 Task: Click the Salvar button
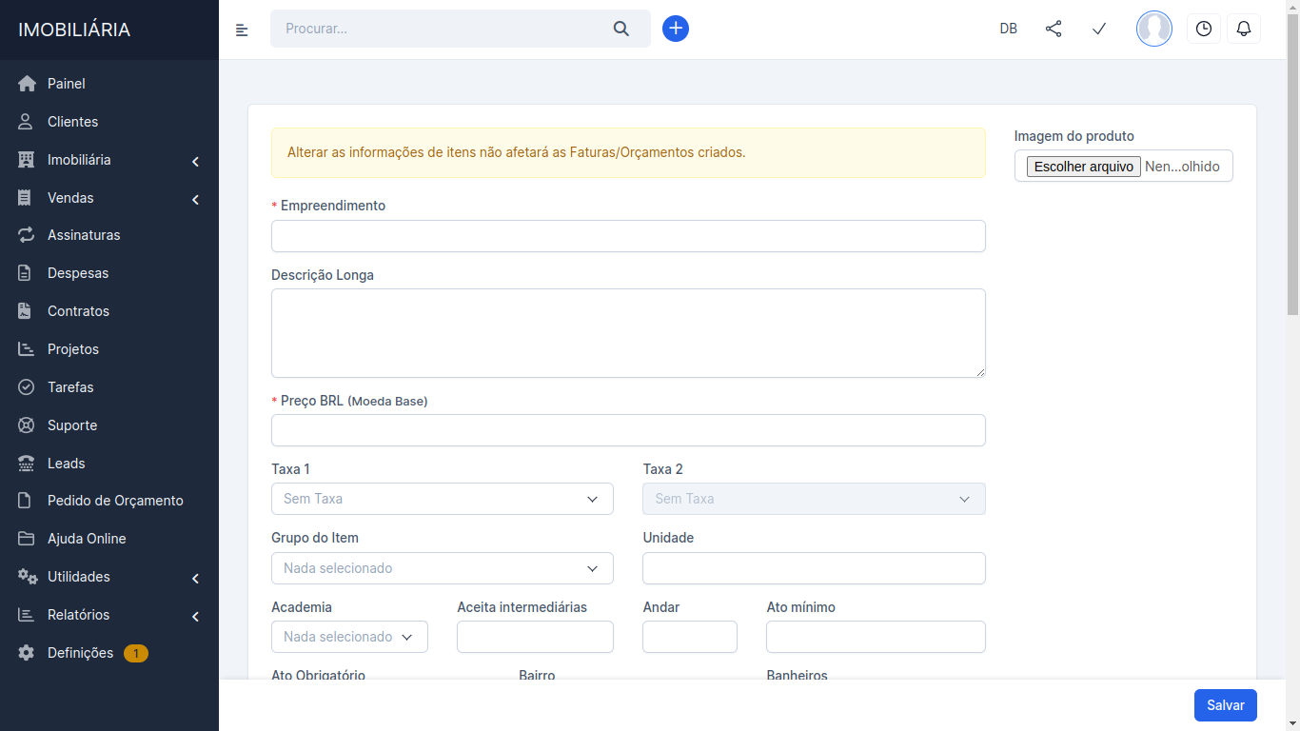click(1225, 705)
